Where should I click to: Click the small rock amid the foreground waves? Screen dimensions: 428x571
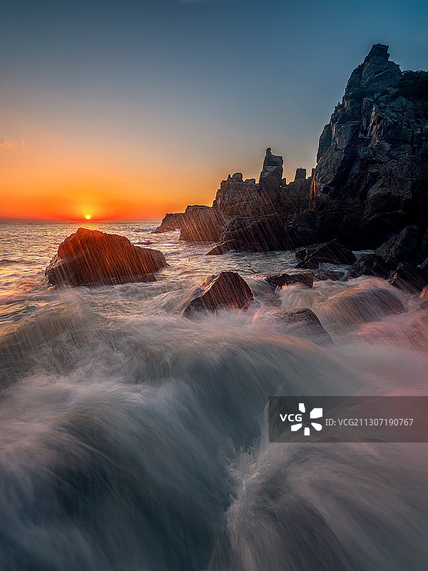(221, 293)
